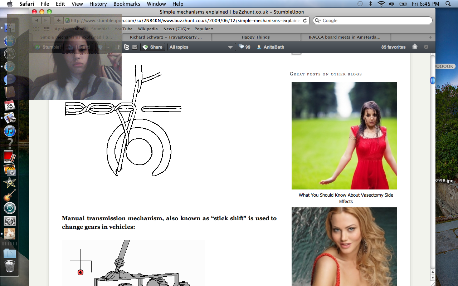Open the 99 comments speech bubble

tap(244, 47)
